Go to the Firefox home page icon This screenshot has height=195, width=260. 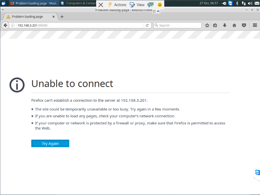(x=234, y=25)
